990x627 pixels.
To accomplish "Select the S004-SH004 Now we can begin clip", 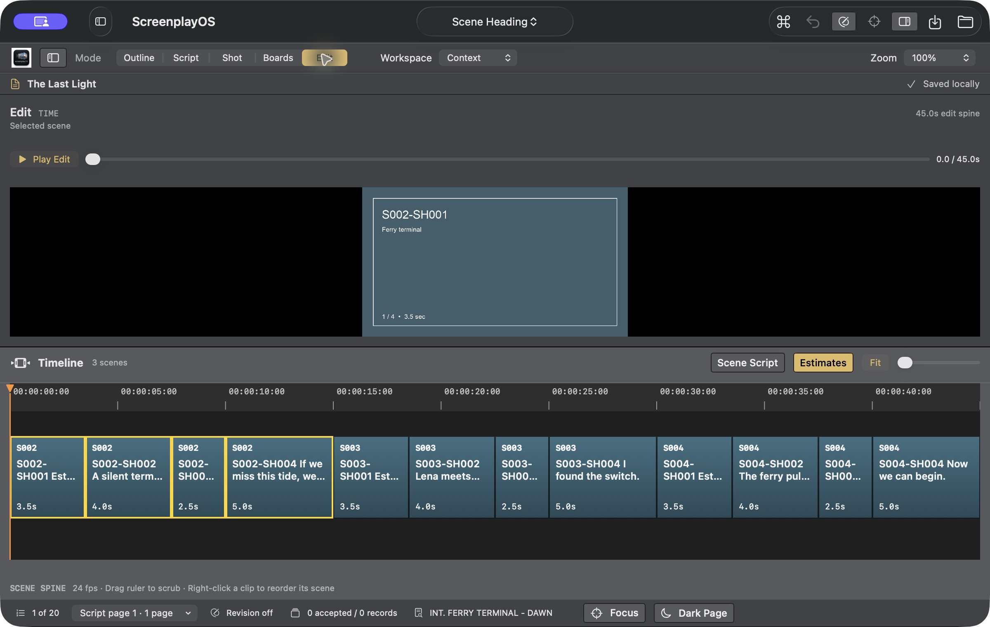I will point(926,477).
